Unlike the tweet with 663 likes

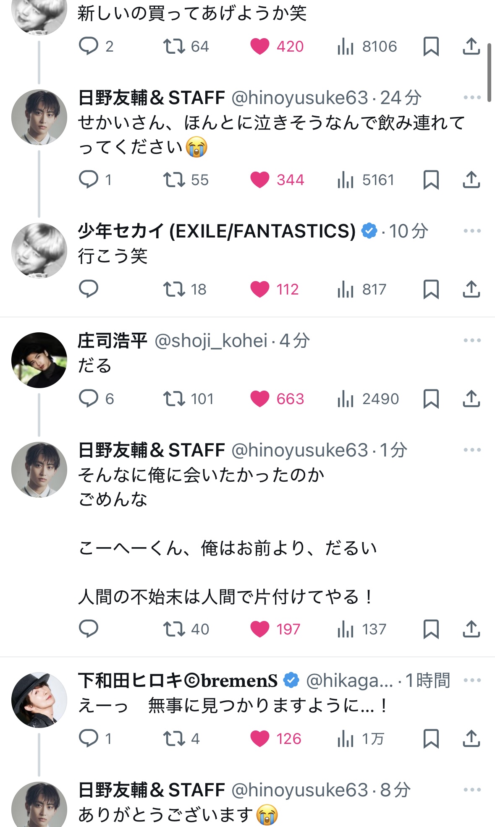click(x=260, y=399)
